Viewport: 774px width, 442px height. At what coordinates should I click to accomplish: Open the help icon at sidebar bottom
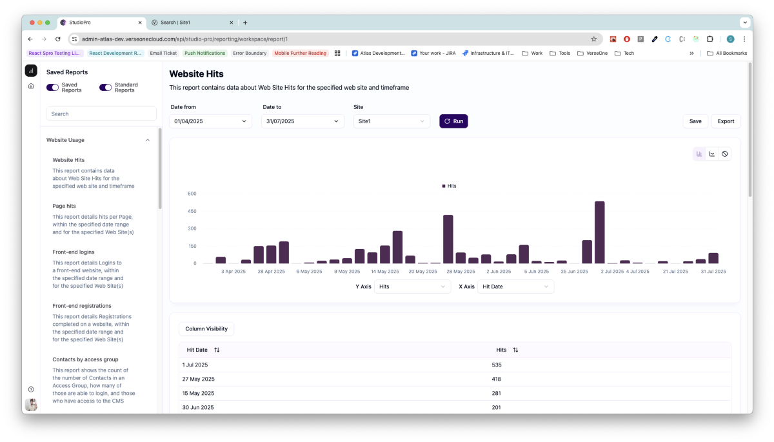point(31,389)
